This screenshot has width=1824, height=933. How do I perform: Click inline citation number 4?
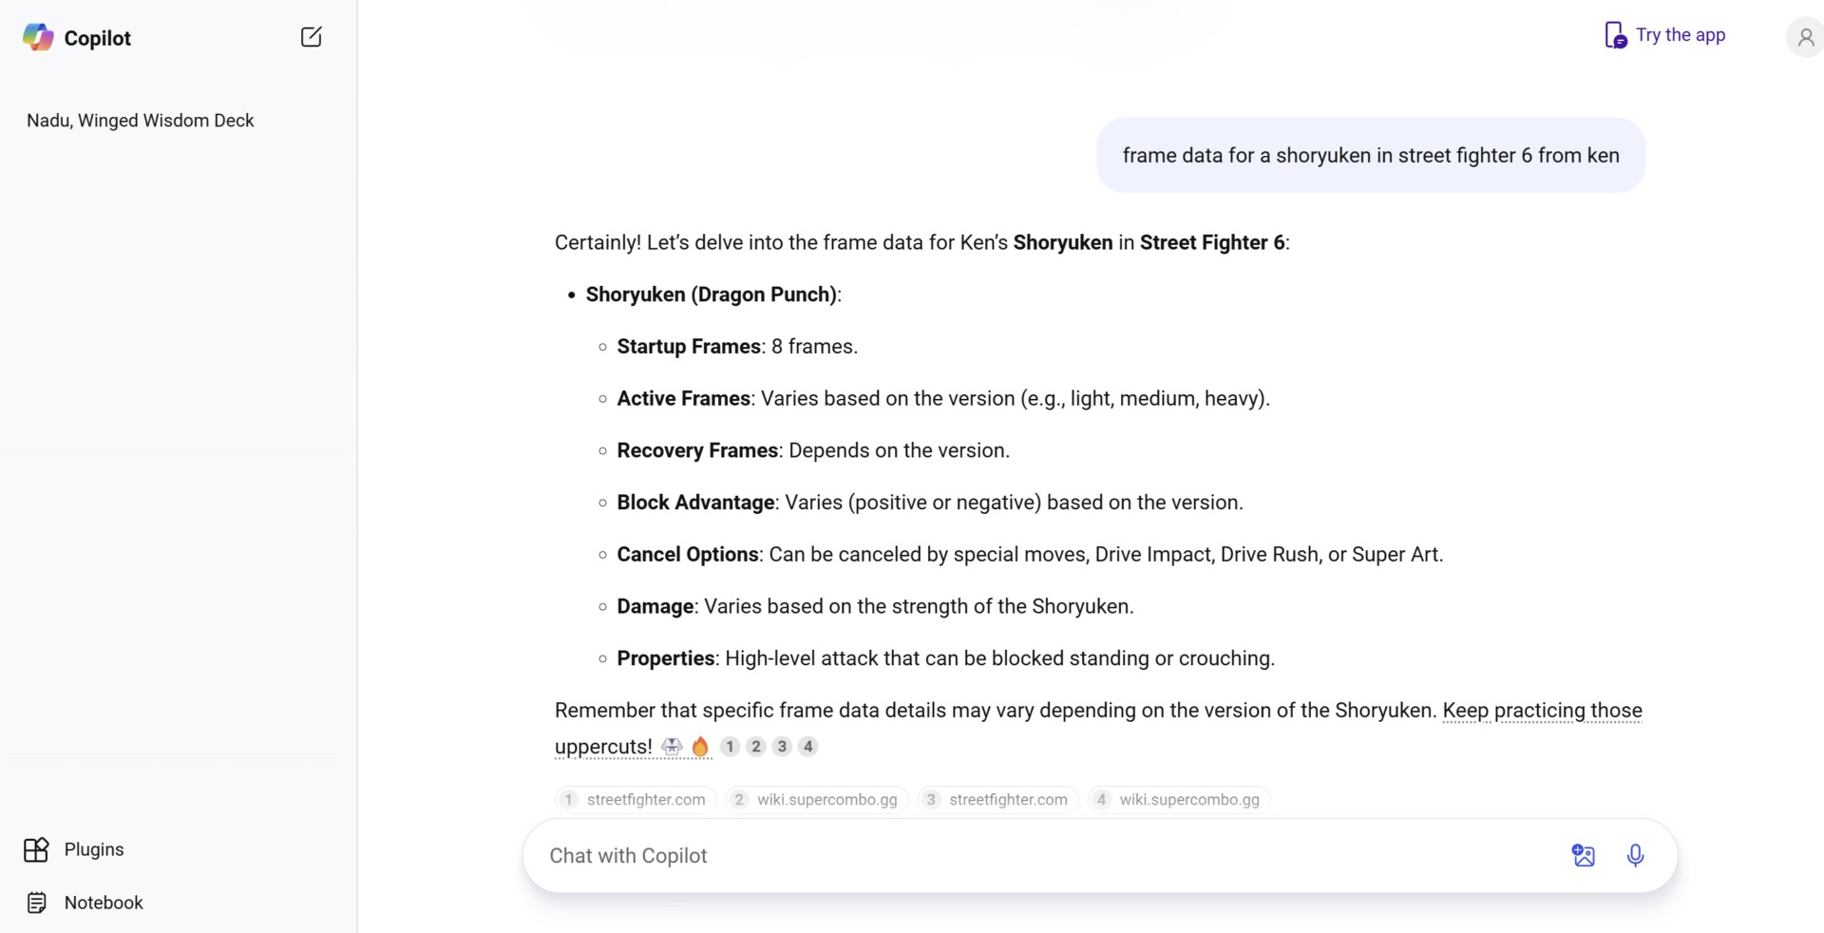pos(807,747)
